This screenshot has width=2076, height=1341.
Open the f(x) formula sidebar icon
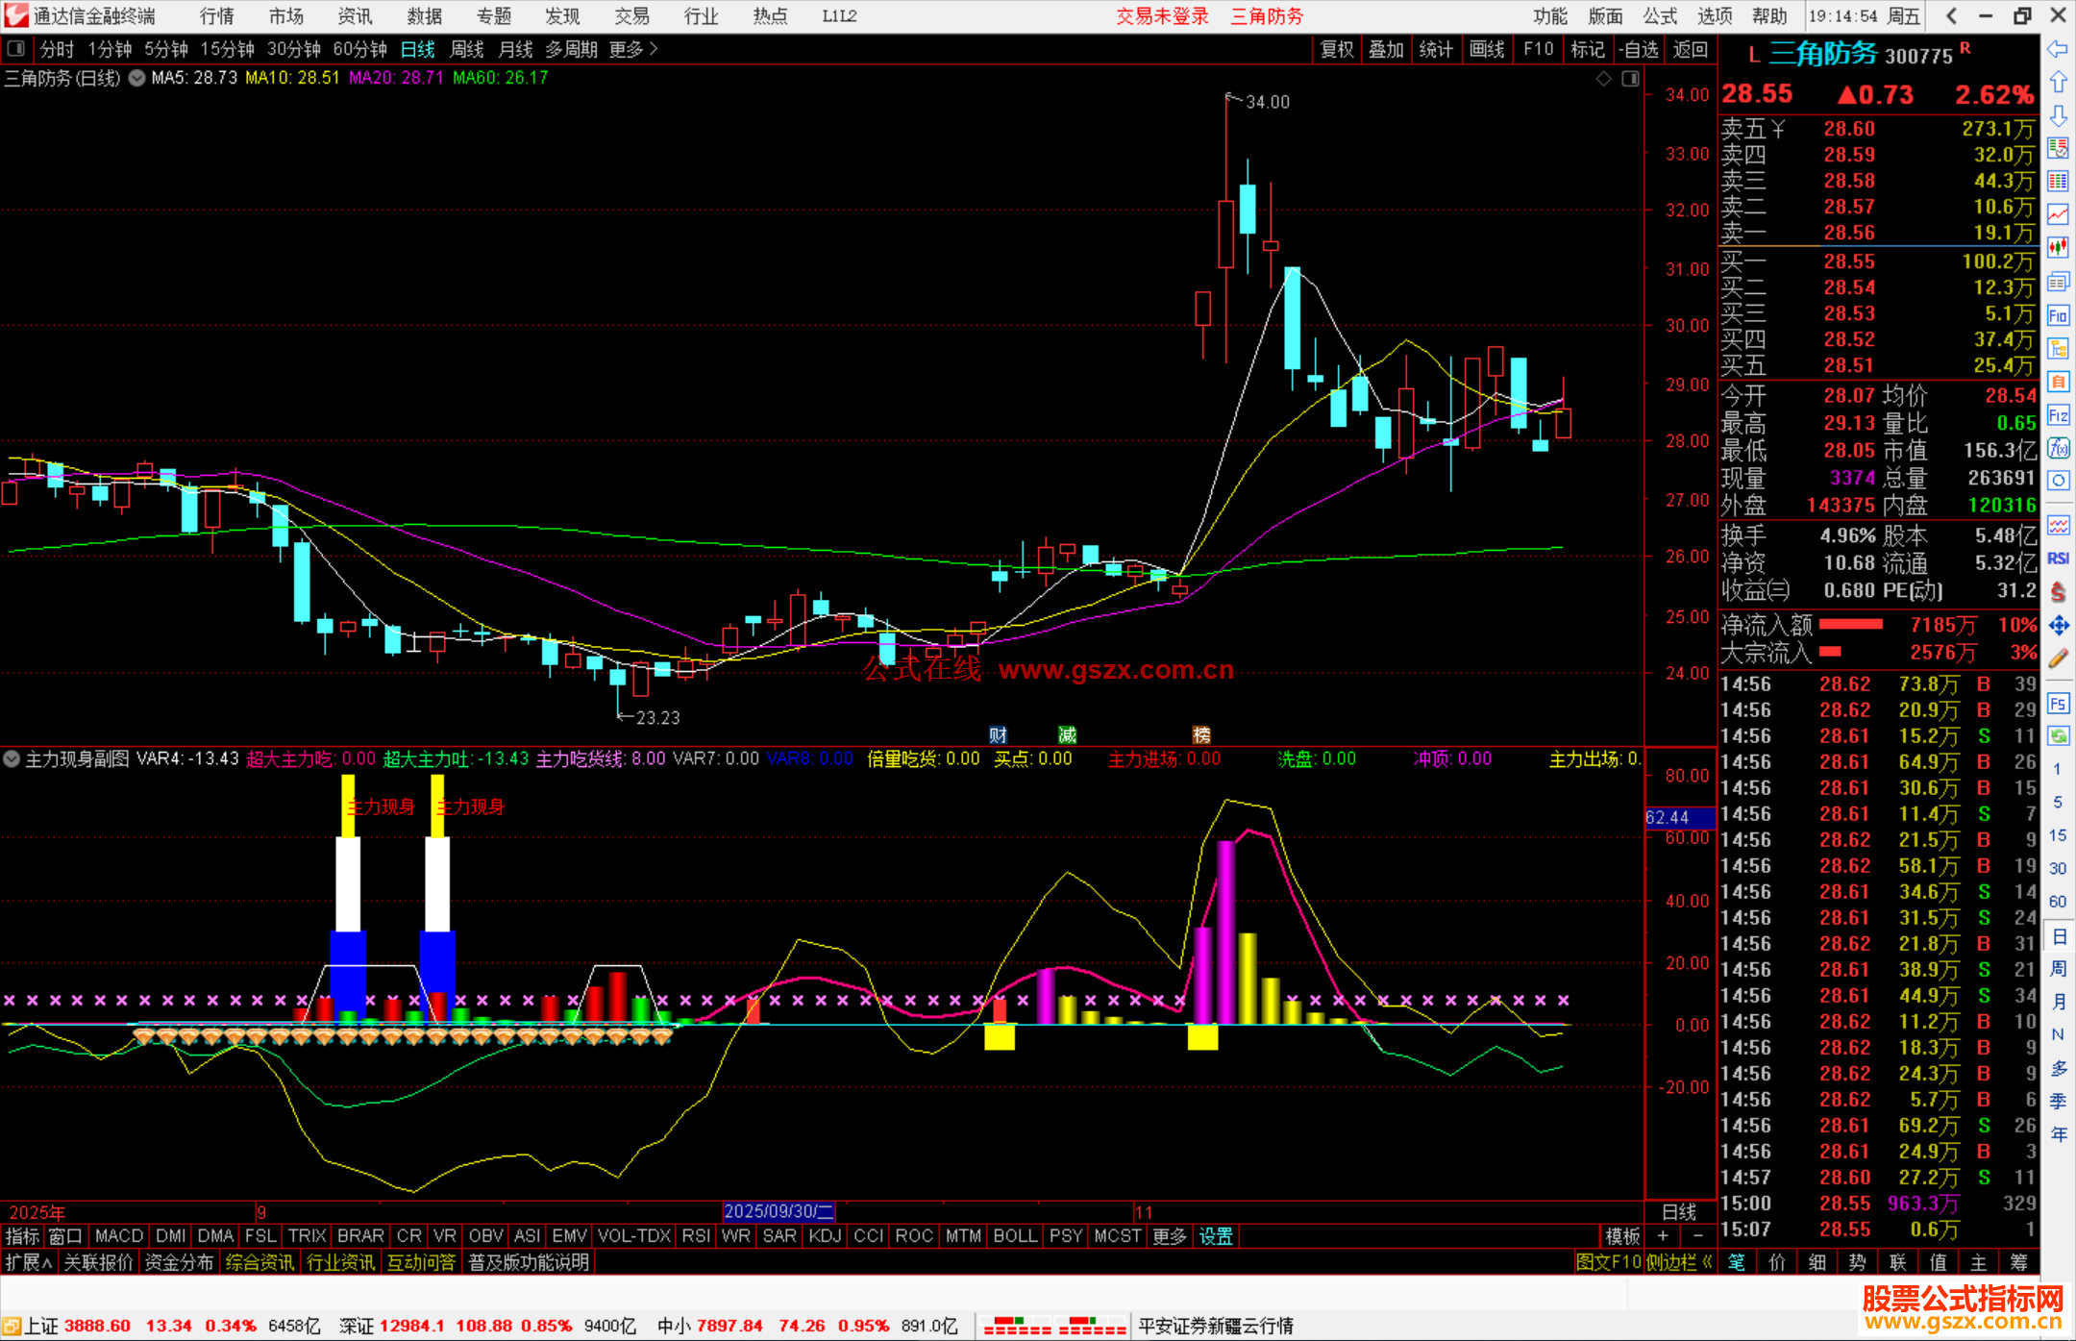point(2058,449)
